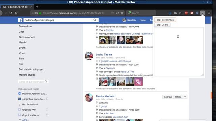Click the Facebook search magnifier
216x121 pixels.
(95, 20)
